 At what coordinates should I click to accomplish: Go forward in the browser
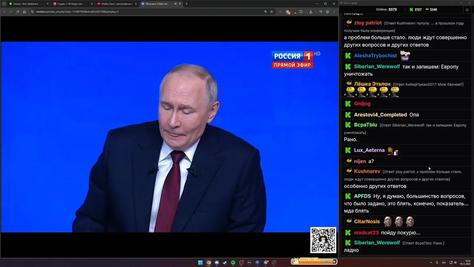click(x=11, y=11)
